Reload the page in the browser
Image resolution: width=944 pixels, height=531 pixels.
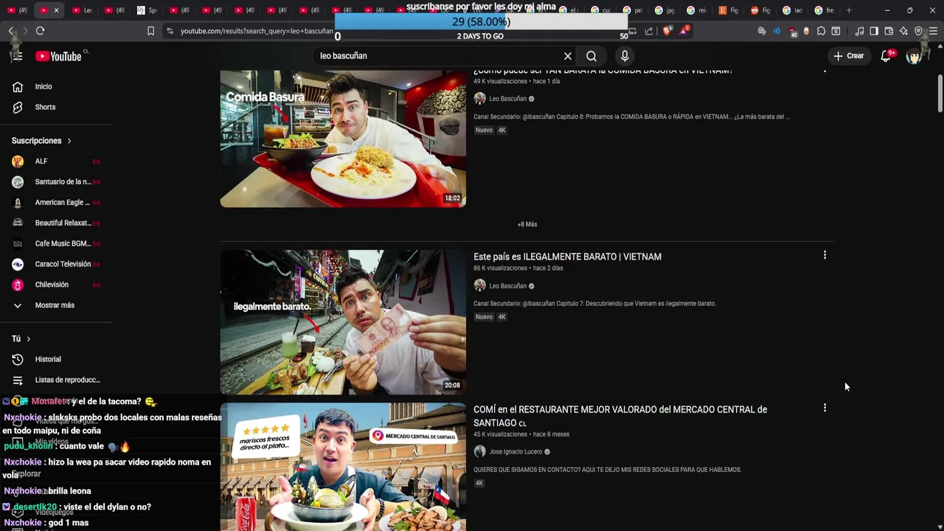point(40,31)
